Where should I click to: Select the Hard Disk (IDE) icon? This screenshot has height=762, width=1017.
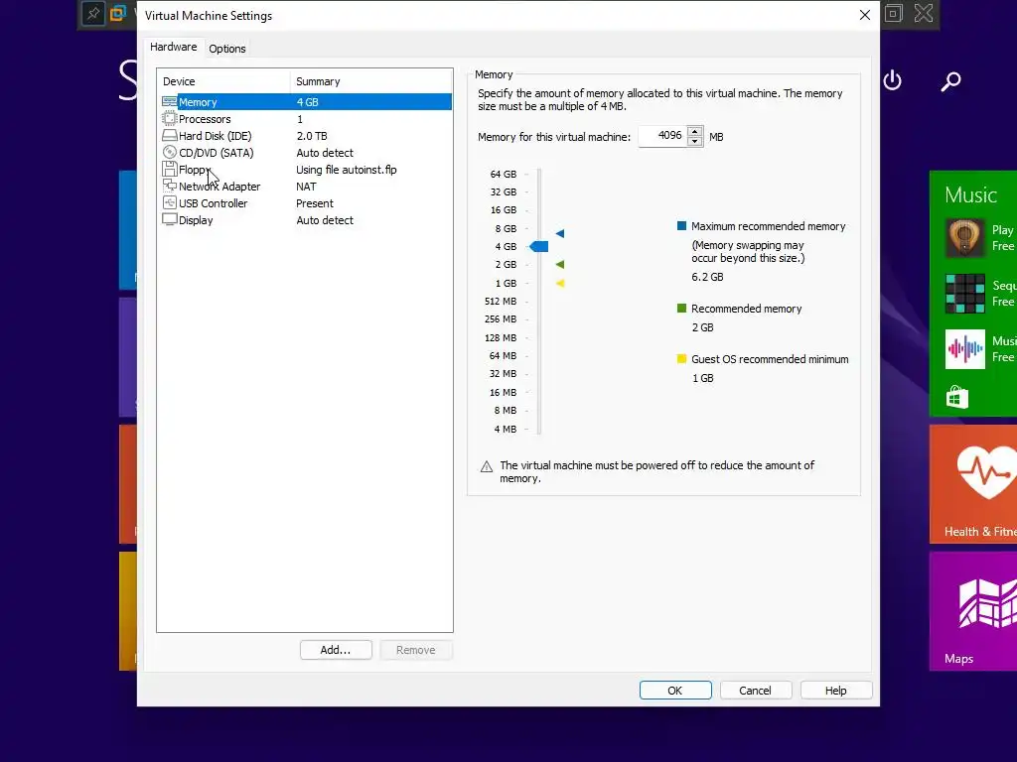point(169,135)
